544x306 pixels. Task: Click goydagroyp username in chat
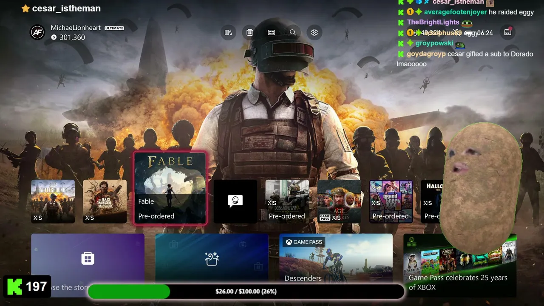426,54
